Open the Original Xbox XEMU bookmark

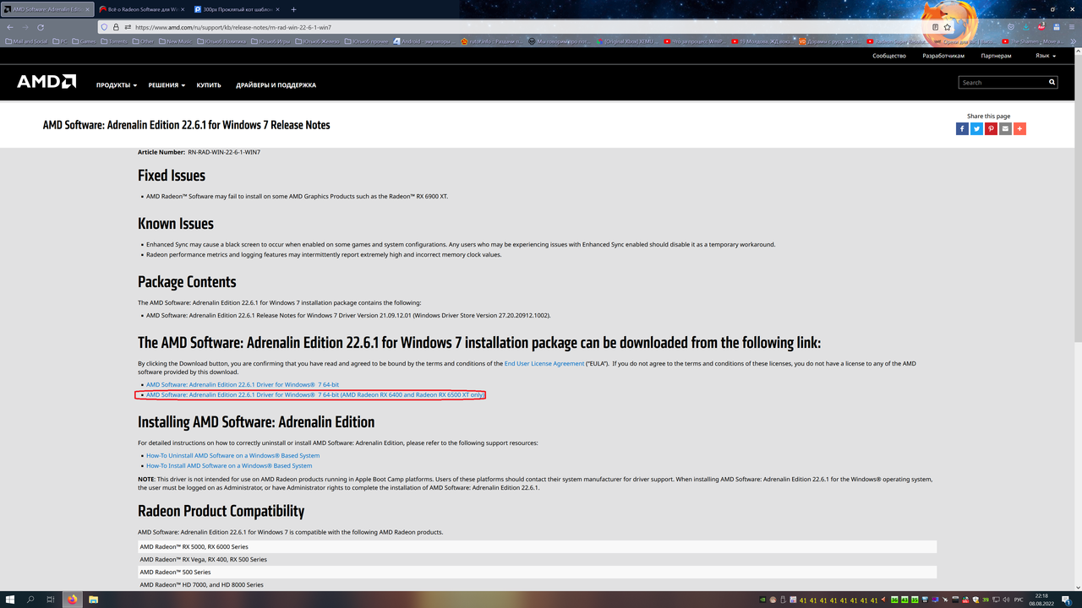pos(626,41)
